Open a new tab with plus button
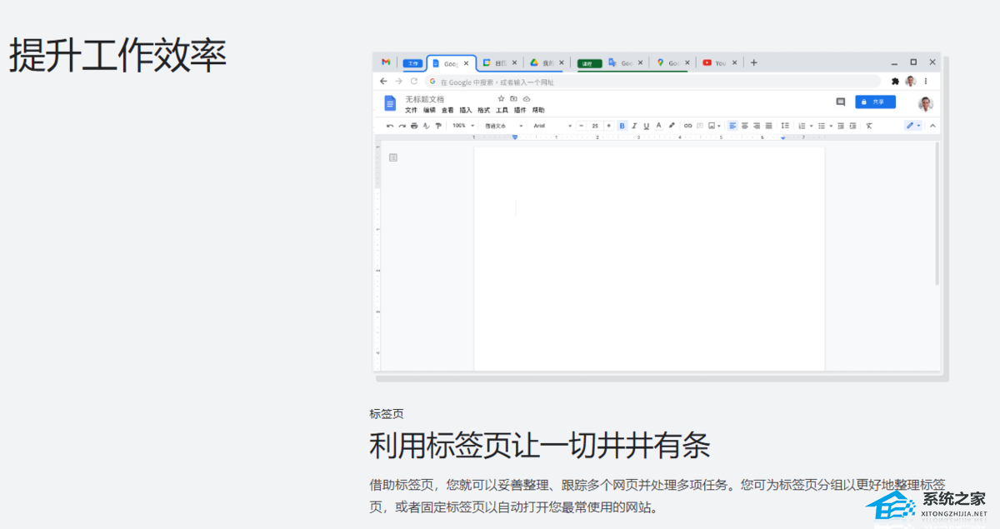Image resolution: width=1000 pixels, height=529 pixels. pyautogui.click(x=753, y=62)
